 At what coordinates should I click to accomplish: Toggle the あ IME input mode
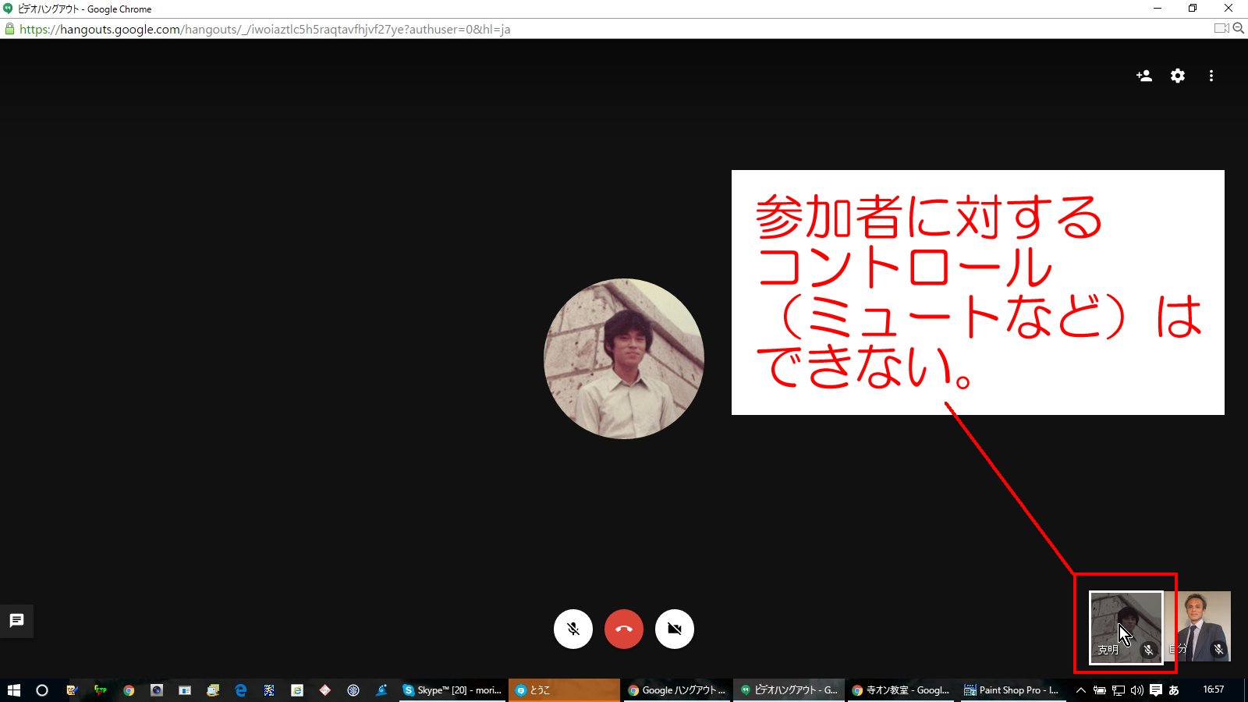[x=1174, y=690]
